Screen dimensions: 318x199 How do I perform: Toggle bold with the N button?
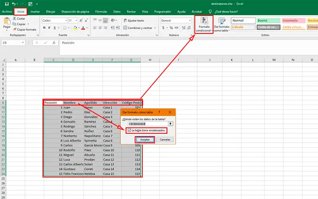[x=44, y=28]
